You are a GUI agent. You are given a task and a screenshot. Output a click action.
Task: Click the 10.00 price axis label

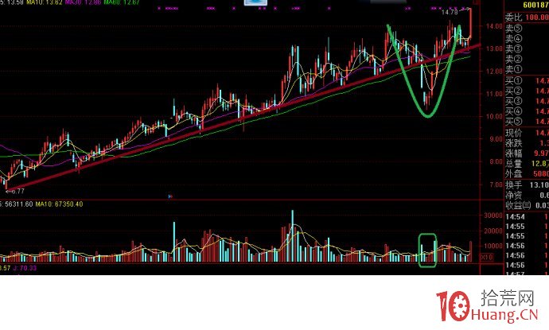pos(494,117)
